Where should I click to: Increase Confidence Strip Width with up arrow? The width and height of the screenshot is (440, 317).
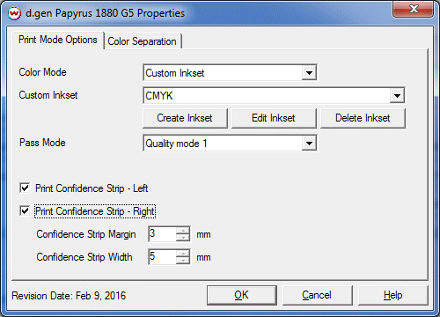(x=183, y=254)
